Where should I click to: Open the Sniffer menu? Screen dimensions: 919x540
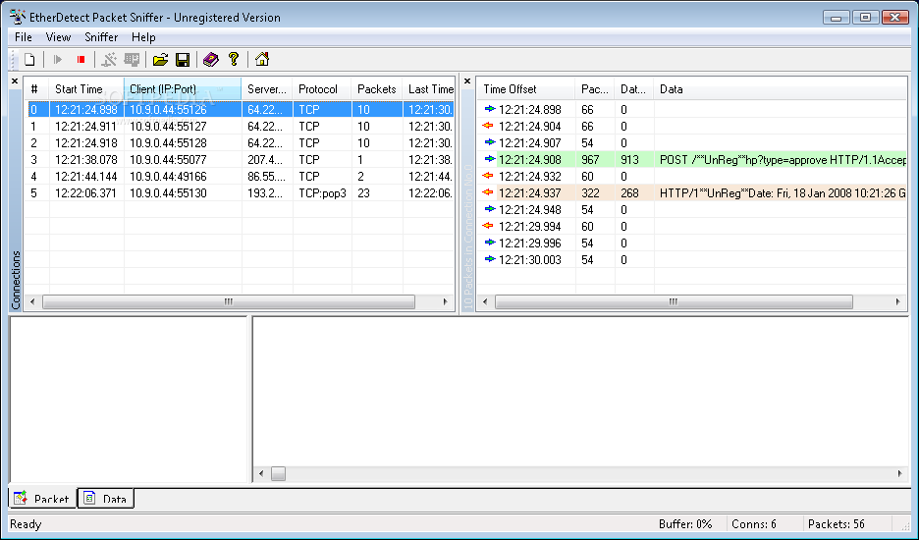[x=101, y=37]
